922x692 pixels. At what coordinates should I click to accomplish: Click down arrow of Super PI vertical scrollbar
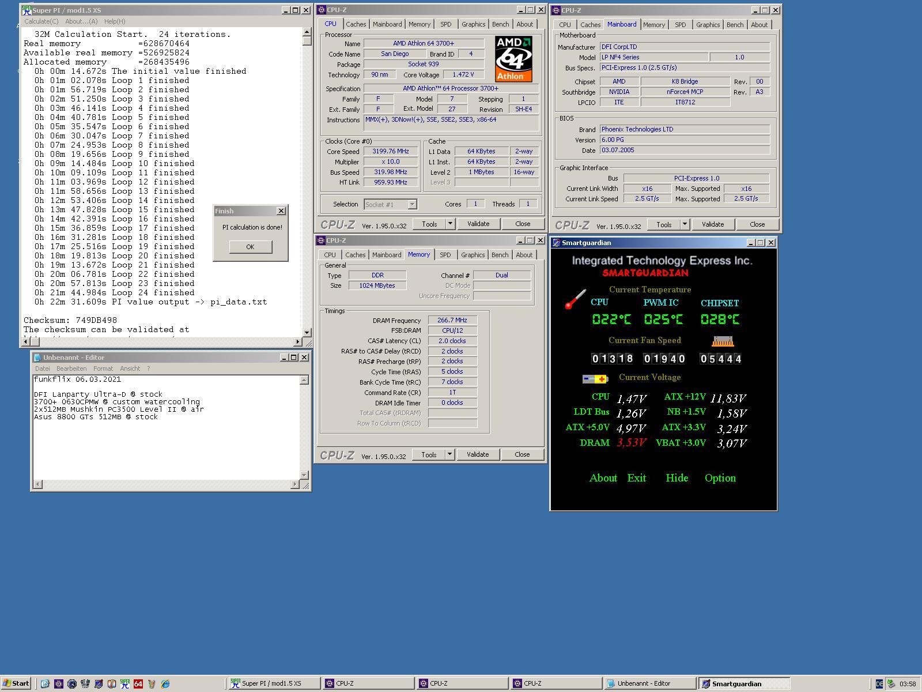tap(307, 333)
